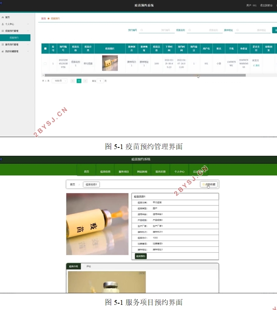Click the star icon on 点我收藏 button
This screenshot has width=277, height=310.
click(x=203, y=184)
